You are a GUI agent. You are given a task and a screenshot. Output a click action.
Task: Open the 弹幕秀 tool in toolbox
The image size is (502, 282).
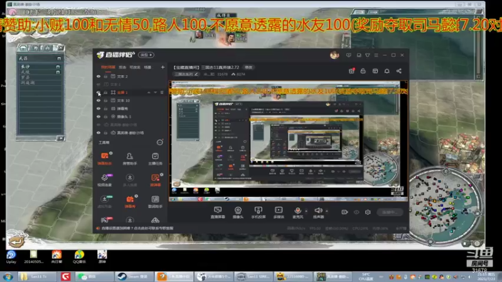130,201
